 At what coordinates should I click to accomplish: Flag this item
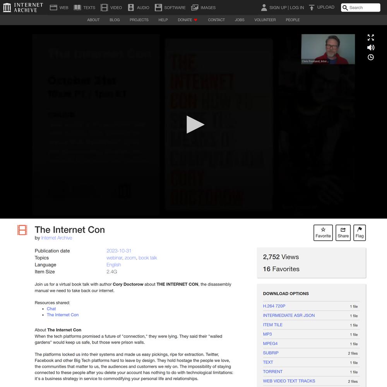coord(360,233)
